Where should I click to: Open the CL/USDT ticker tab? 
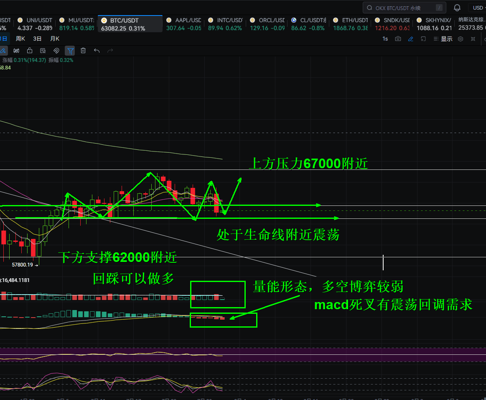(x=309, y=24)
